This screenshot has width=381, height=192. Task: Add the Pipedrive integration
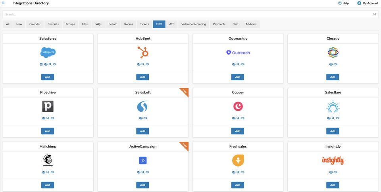(48, 131)
